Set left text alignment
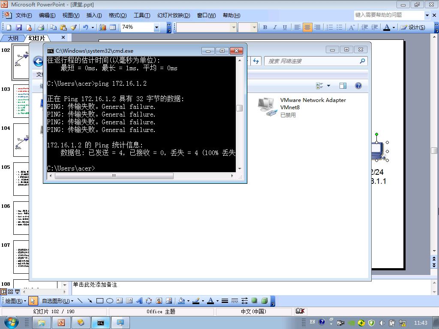The width and height of the screenshot is (439, 329). click(x=298, y=27)
